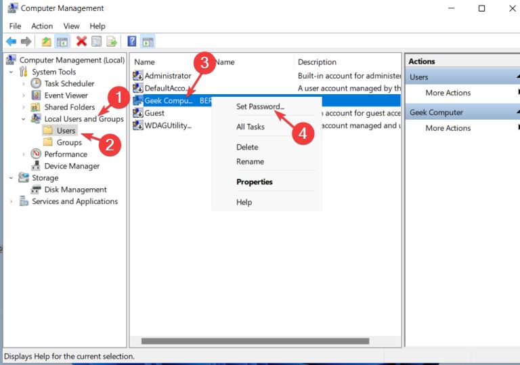The width and height of the screenshot is (520, 365).
Task: Open the All Tasks submenu
Action: click(x=251, y=127)
